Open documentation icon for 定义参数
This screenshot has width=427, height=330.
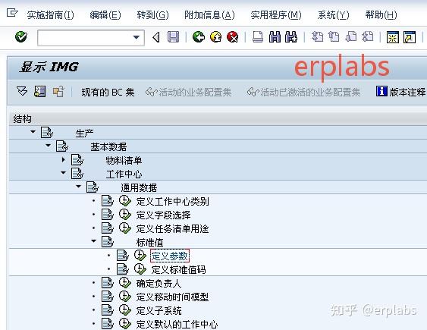point(123,256)
